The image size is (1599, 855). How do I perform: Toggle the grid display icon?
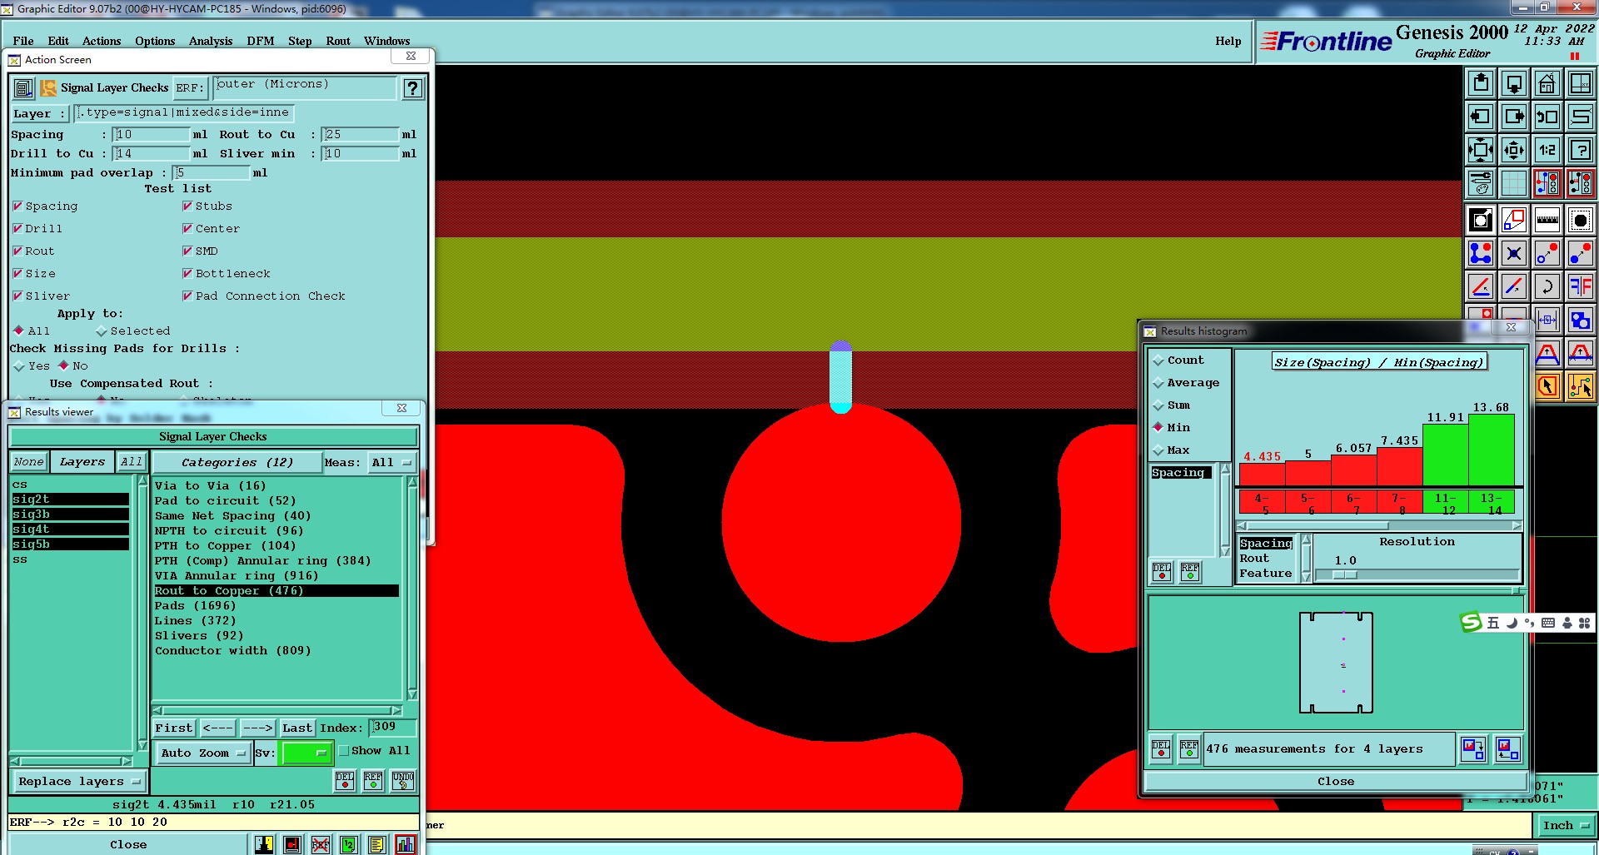coord(1513,183)
